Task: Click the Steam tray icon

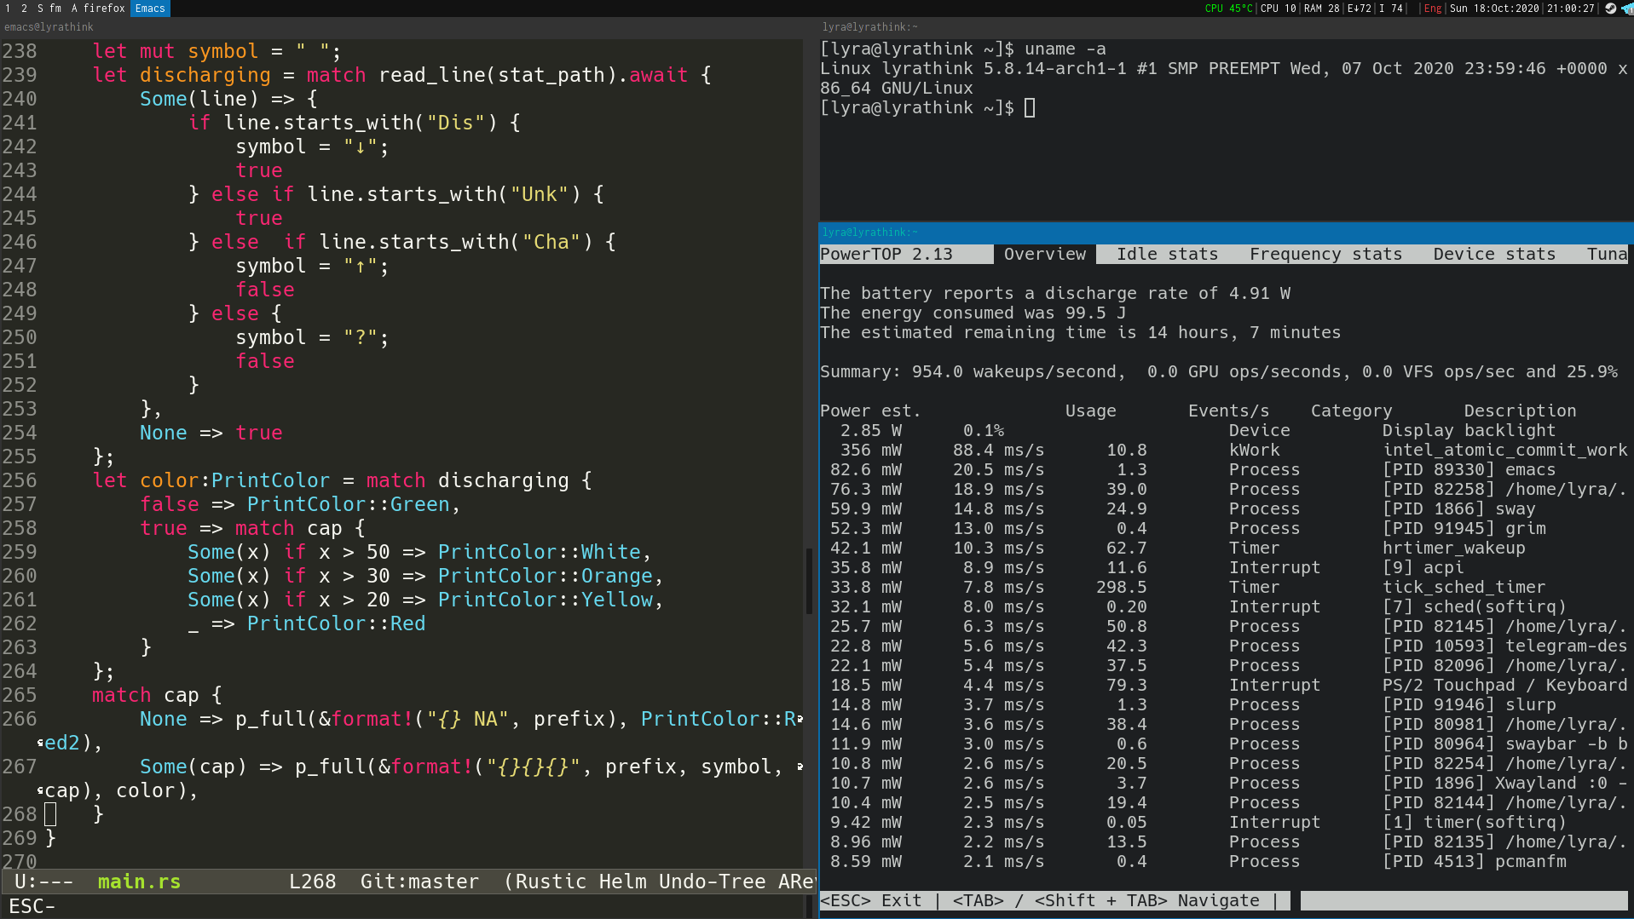Action: point(1610,8)
